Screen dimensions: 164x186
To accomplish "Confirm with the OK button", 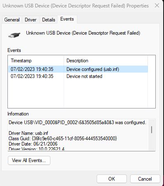I will tap(112, 179).
